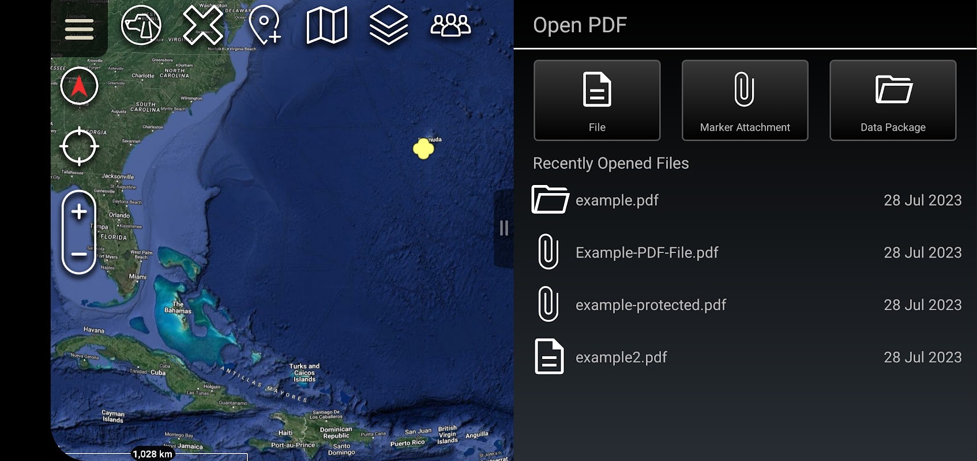The image size is (977, 461).
Task: Open example2.pdf from recent files
Action: point(746,357)
